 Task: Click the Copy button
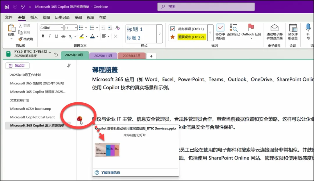click(x=24, y=32)
